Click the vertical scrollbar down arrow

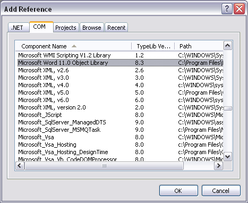(x=228, y=157)
